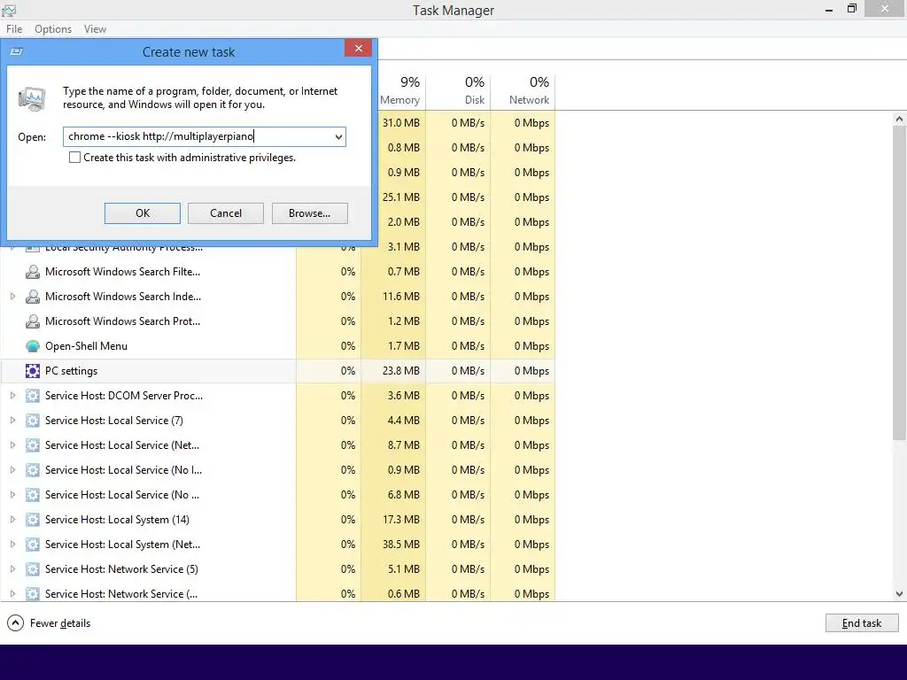Expand Service Host: Network Service (5)
Image resolution: width=907 pixels, height=680 pixels.
point(12,569)
